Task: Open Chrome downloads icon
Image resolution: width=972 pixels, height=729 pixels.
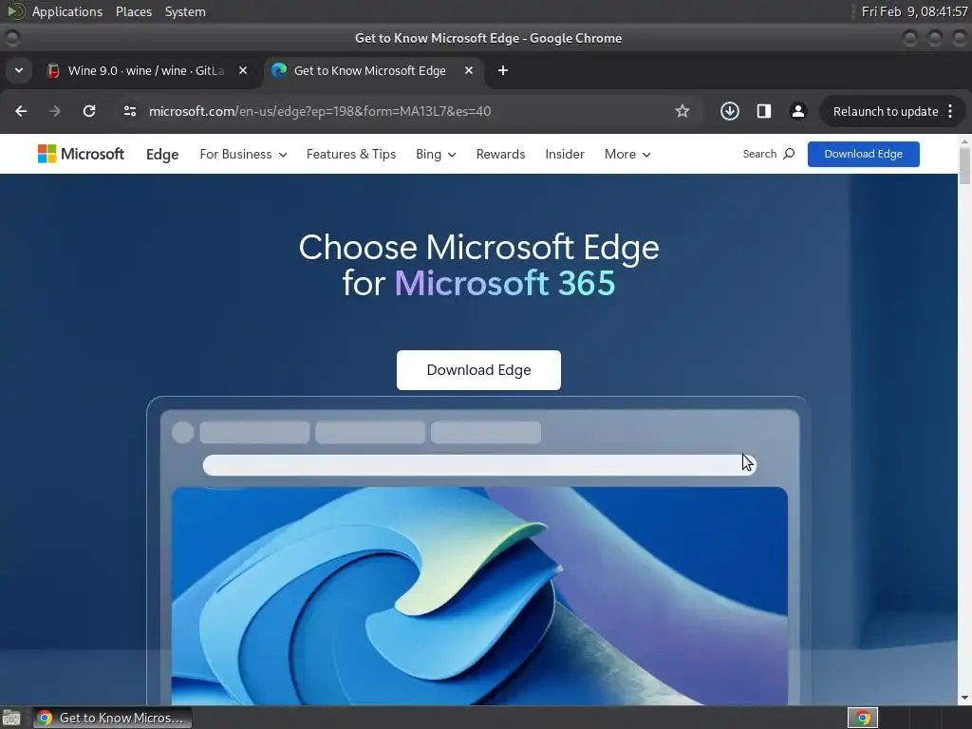Action: coord(730,111)
